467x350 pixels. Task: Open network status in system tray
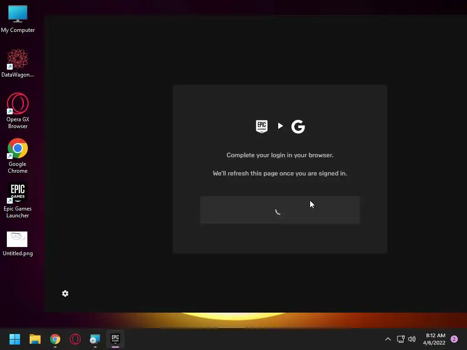click(400, 339)
